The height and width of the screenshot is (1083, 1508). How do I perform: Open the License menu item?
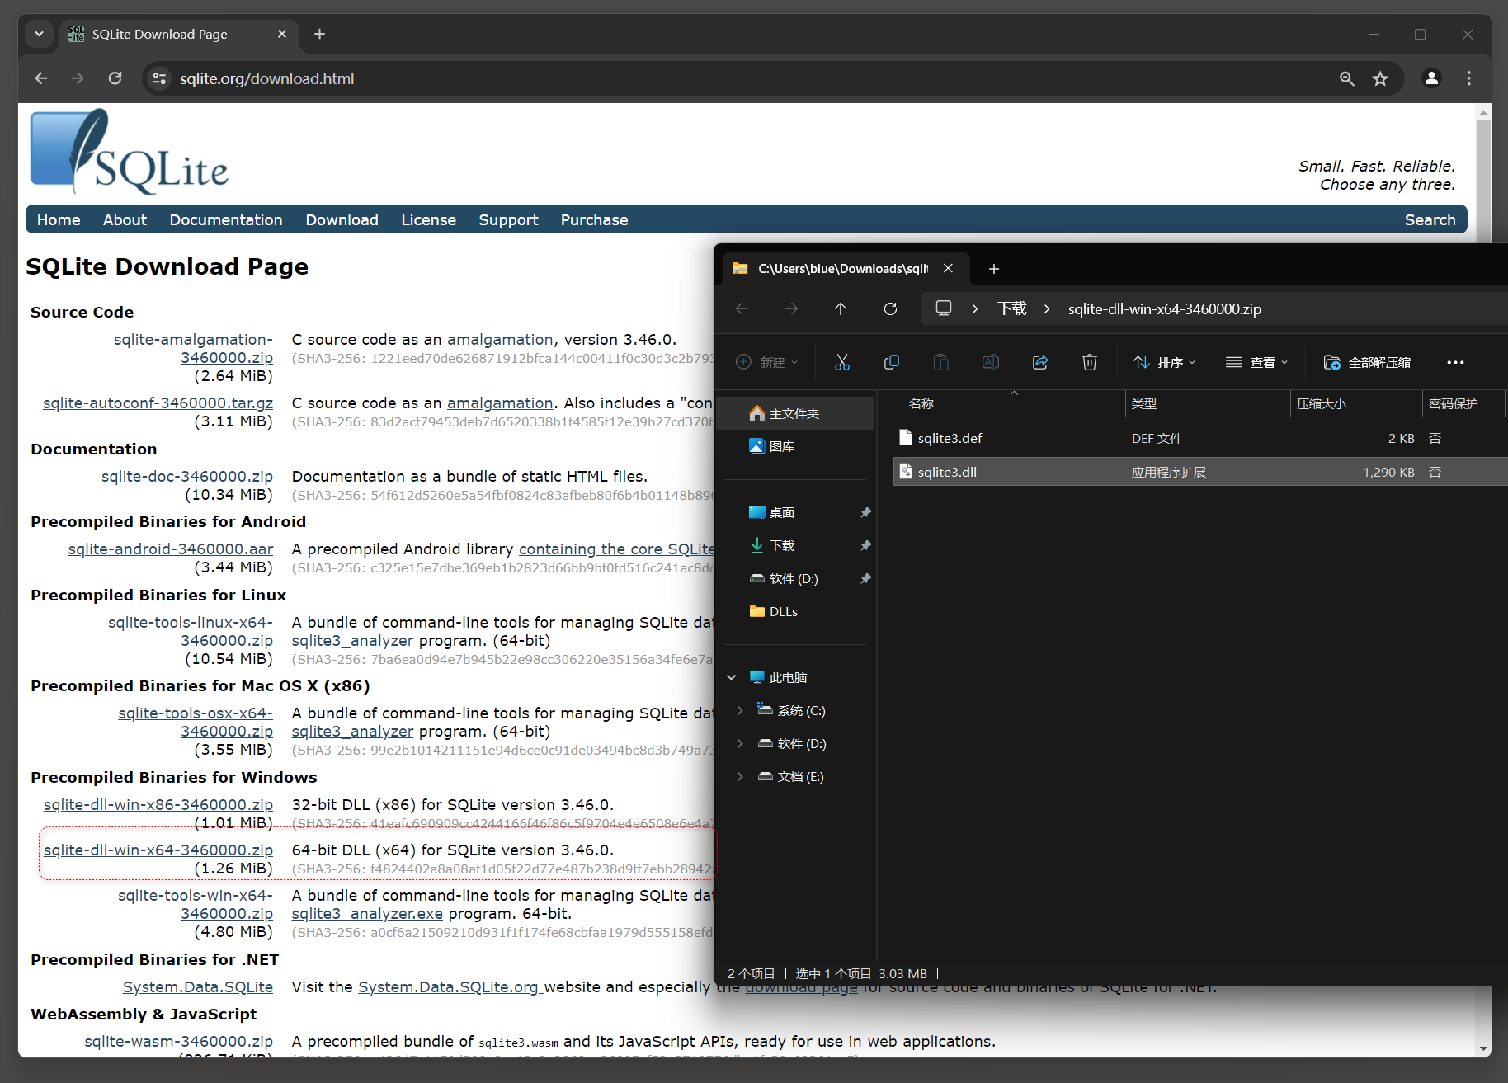[428, 219]
